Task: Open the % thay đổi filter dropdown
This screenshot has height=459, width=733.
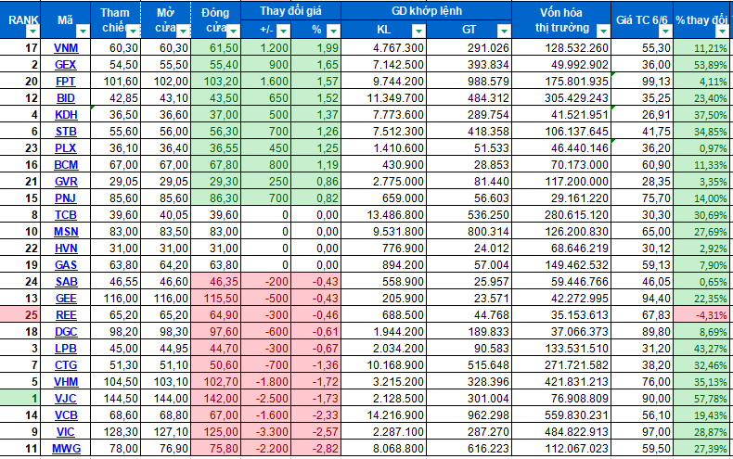Action: (722, 32)
